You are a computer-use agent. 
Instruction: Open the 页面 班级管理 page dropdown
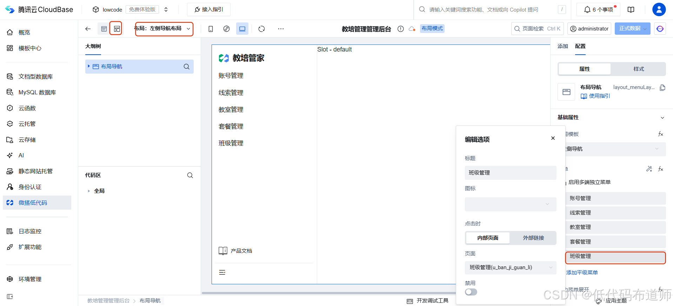(x=511, y=267)
